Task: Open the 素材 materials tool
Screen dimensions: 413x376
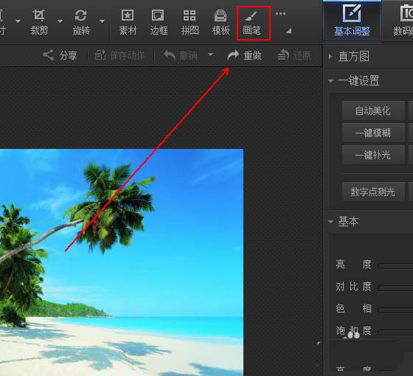Action: (128, 22)
